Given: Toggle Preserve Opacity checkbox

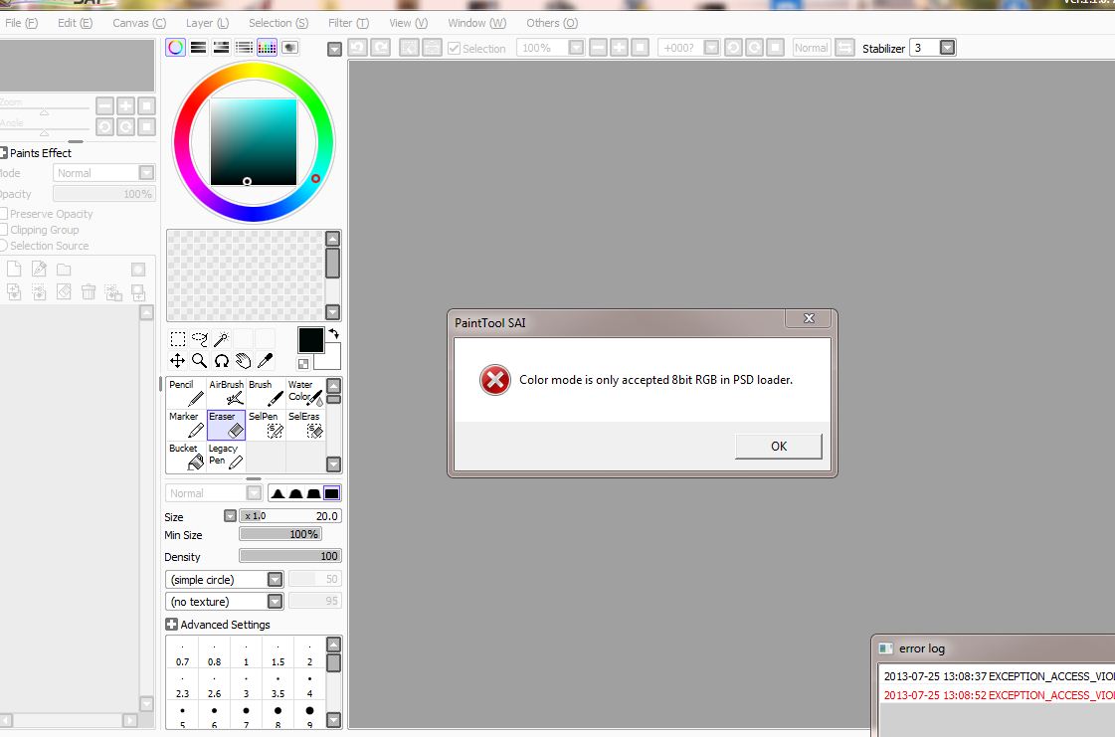Looking at the screenshot, I should (x=4, y=214).
